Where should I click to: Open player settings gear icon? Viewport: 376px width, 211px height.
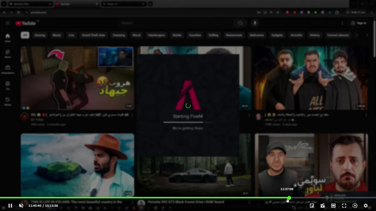click(x=366, y=206)
